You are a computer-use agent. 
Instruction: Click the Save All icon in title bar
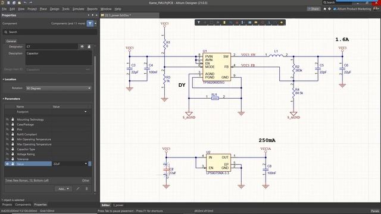[14, 2]
